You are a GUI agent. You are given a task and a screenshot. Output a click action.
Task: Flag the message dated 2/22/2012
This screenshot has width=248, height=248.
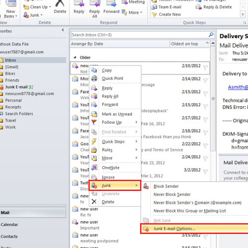(205, 146)
